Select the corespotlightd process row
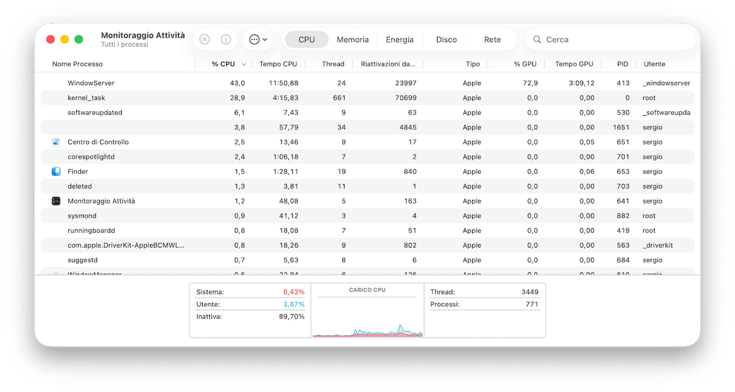Screen dimensions: 735x392 [367, 157]
